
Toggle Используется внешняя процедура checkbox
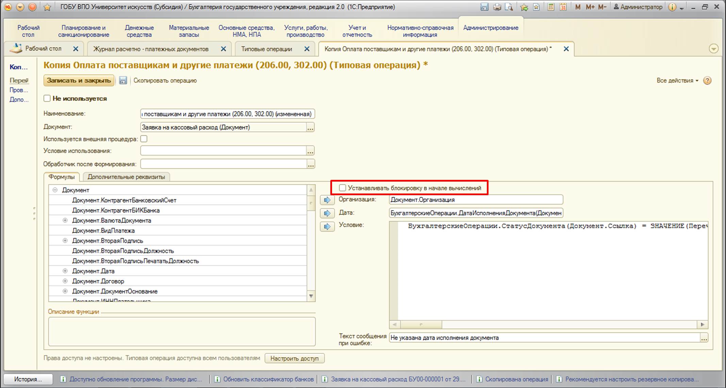click(x=144, y=139)
